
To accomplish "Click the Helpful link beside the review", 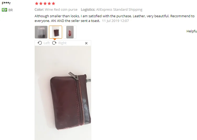I will [x=191, y=31].
